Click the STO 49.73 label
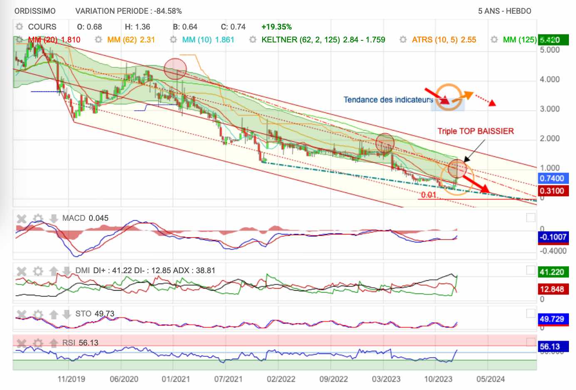 95,313
